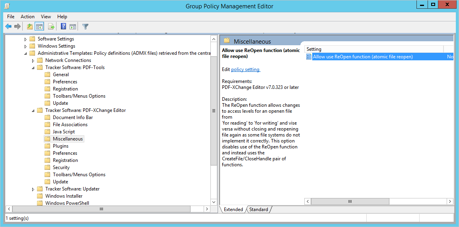Click settings list horizontal scroll right arrow
This screenshot has height=227, width=459.
pos(450,201)
